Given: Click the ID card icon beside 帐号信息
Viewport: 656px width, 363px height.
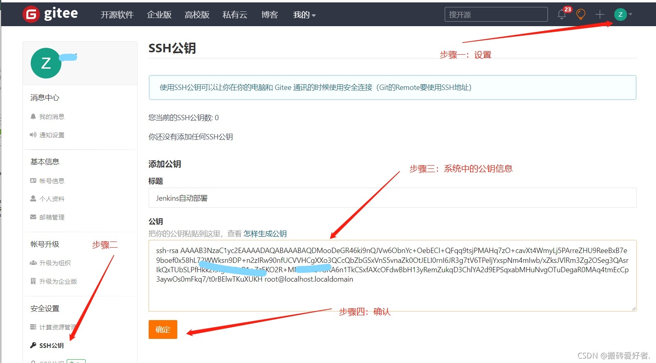Looking at the screenshot, I should tap(33, 181).
